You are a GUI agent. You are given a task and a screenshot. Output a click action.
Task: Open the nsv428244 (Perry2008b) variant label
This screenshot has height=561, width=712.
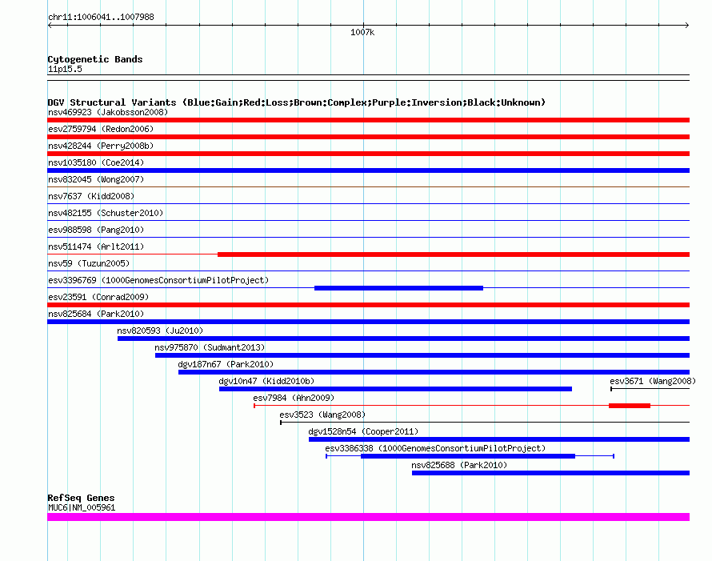click(x=101, y=146)
